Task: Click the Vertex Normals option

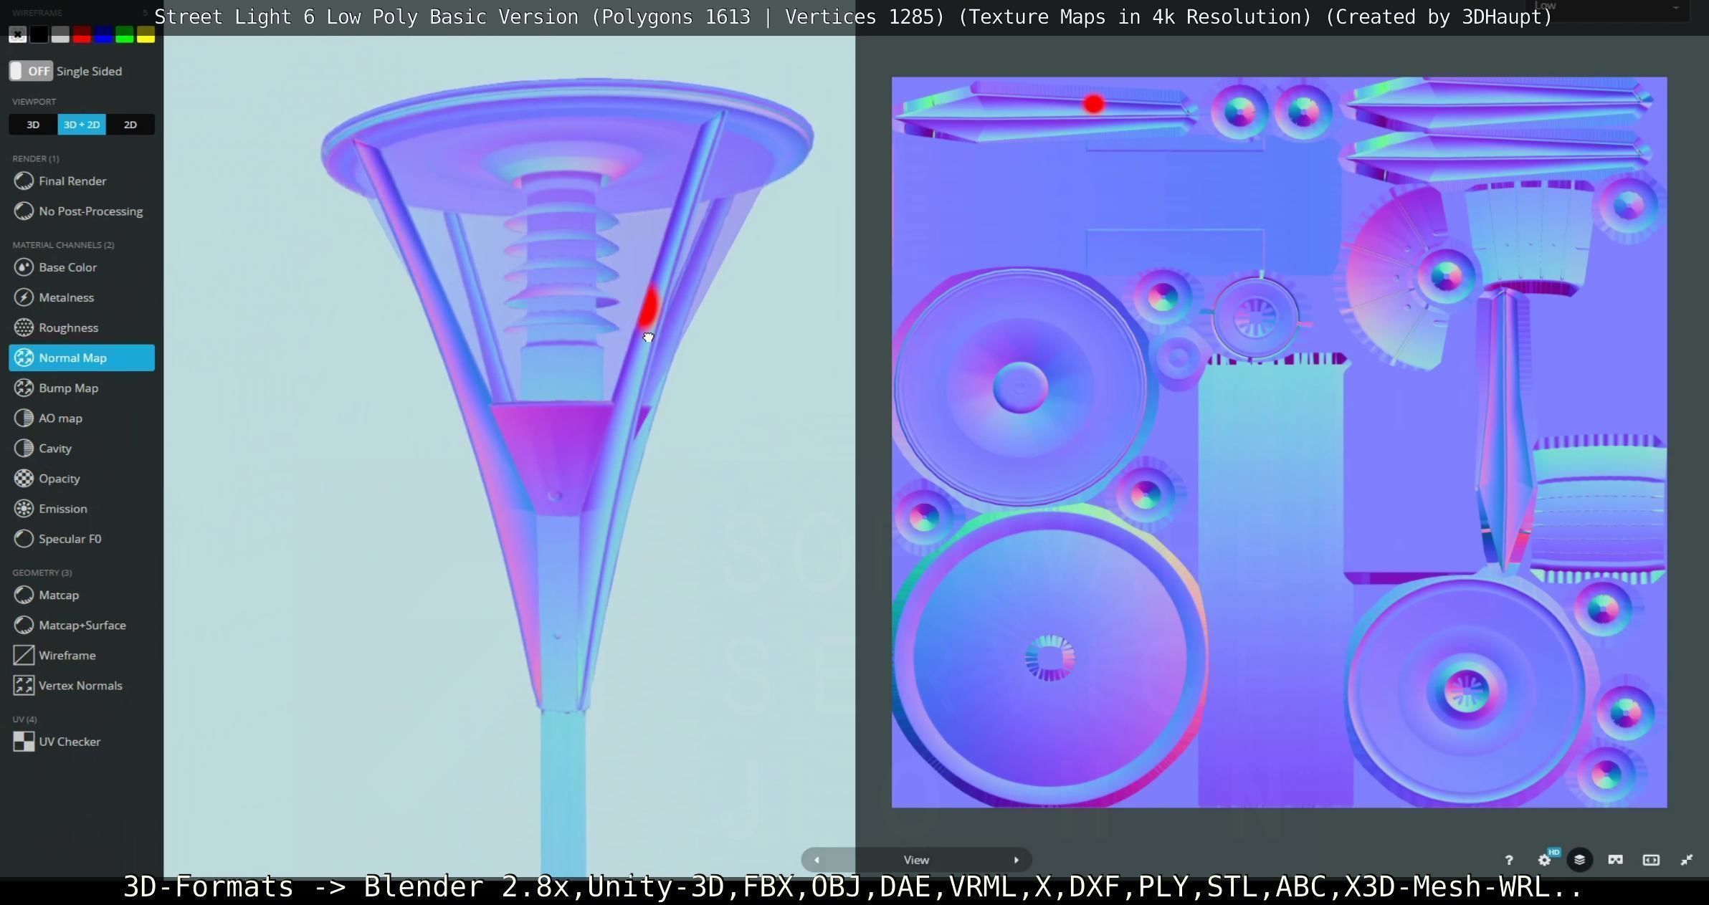Action: (80, 685)
